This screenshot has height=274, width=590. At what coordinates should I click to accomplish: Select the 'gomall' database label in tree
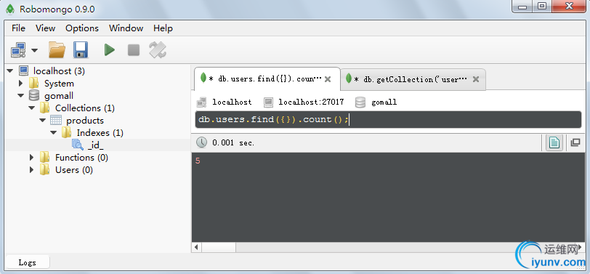coord(59,96)
